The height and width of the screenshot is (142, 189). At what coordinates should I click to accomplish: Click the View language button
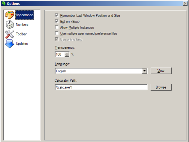[x=161, y=71]
